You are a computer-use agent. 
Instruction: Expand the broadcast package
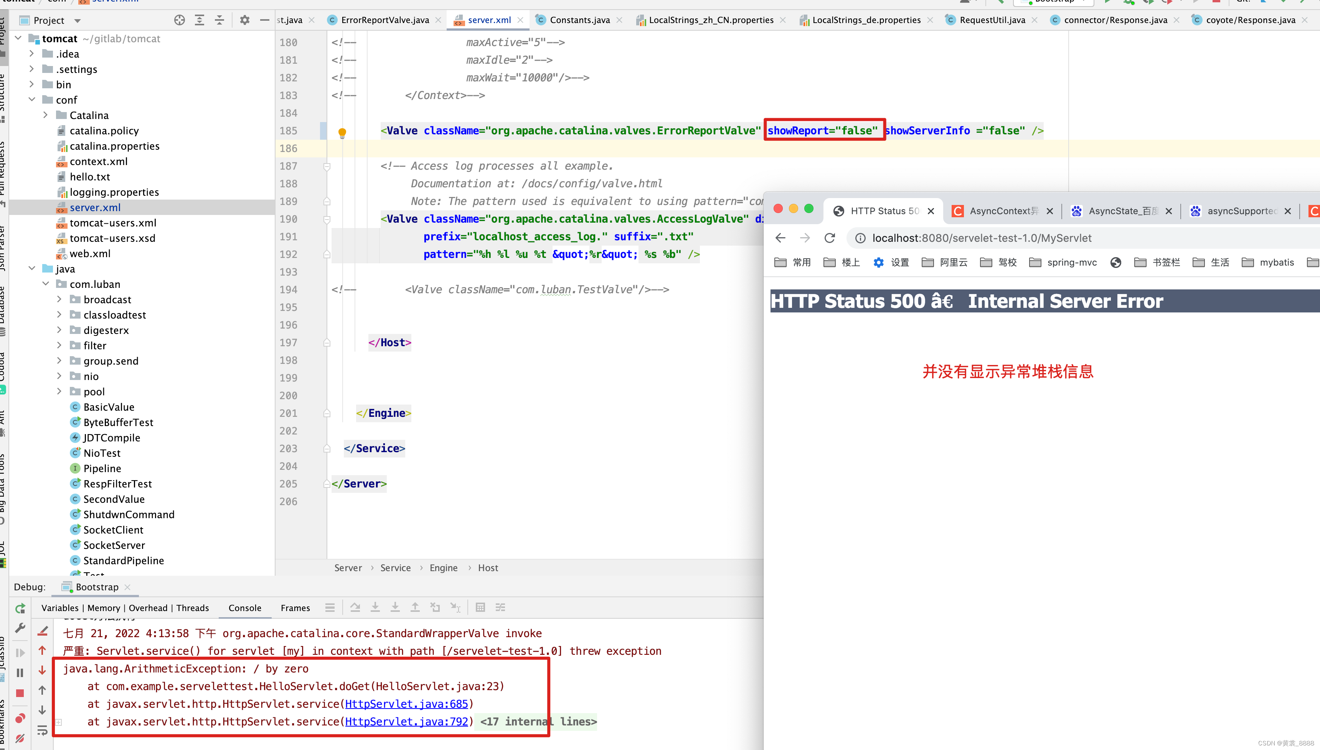[59, 299]
